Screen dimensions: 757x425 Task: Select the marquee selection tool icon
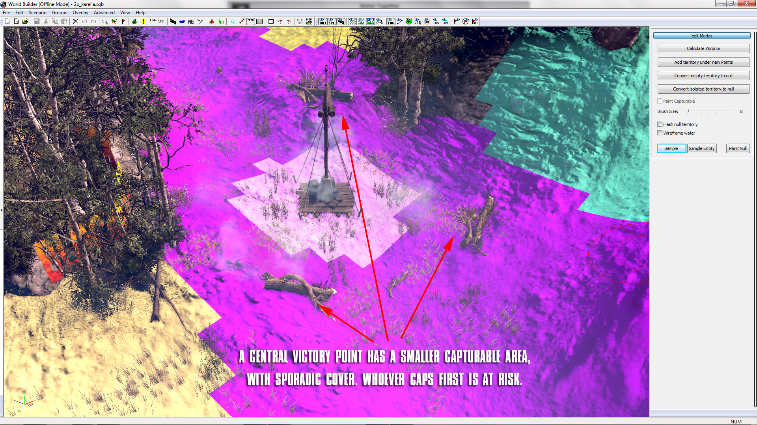[105, 22]
